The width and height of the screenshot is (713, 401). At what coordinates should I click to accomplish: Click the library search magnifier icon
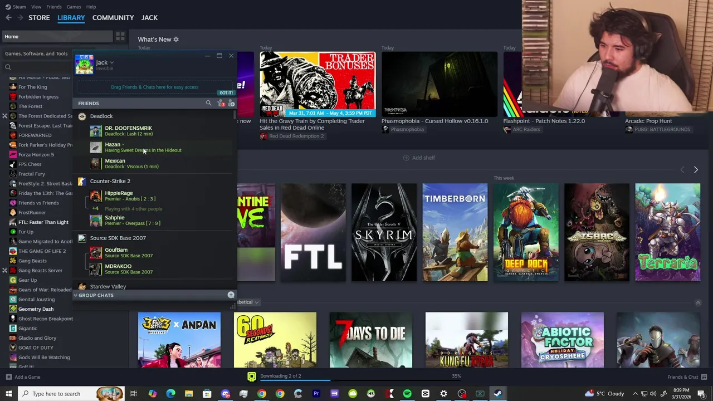click(8, 67)
